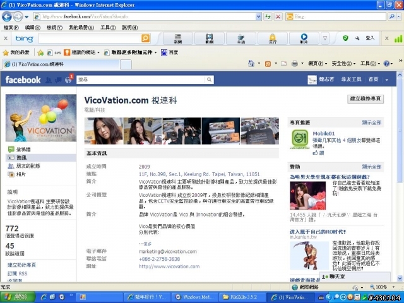404x303 pixels.
Task: Click the browser Forward arrow button
Action: (18, 17)
